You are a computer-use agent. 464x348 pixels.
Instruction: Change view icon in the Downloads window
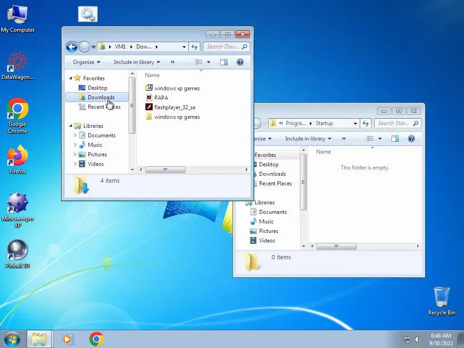pyautogui.click(x=199, y=62)
